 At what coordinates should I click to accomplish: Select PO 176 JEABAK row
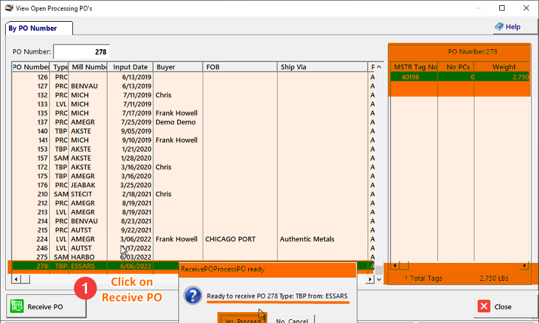pos(193,185)
